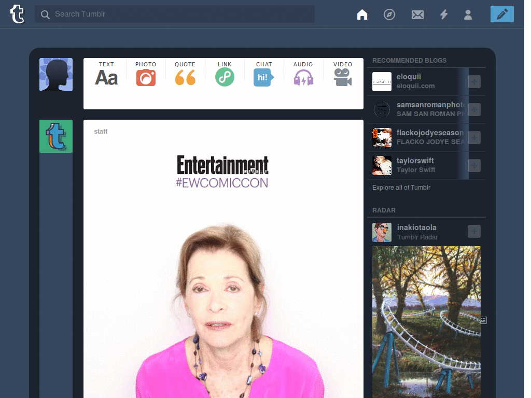The width and height of the screenshot is (531, 398).
Task: Create a Video post
Action: 343,74
